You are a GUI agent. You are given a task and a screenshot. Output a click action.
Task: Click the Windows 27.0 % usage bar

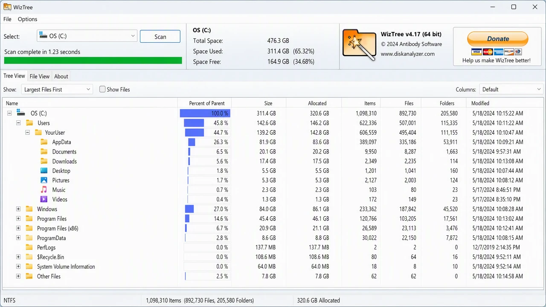(189, 209)
